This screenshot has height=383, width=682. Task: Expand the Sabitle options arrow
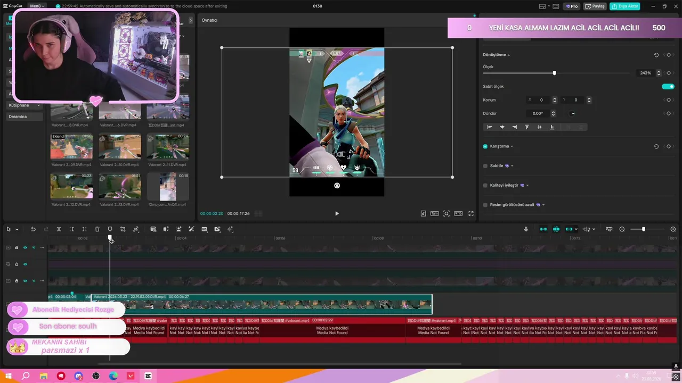coord(512,166)
